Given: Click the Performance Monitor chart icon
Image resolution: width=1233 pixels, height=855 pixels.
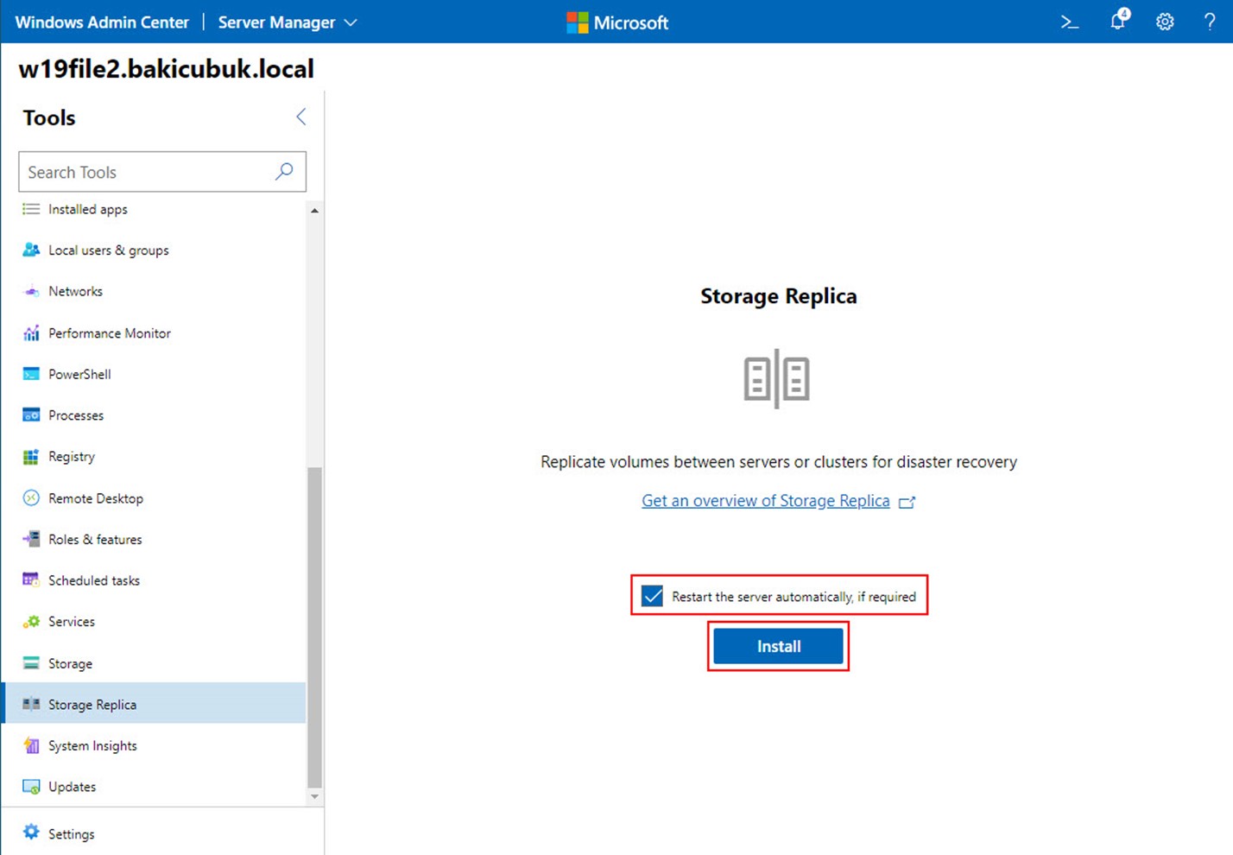Looking at the screenshot, I should tap(31, 332).
